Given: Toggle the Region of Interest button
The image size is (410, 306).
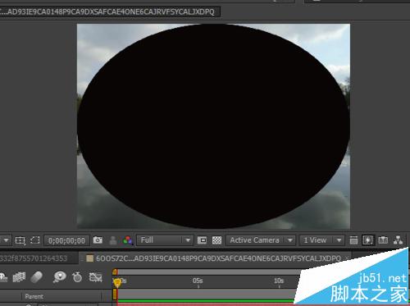Looking at the screenshot, I should pyautogui.click(x=202, y=240).
